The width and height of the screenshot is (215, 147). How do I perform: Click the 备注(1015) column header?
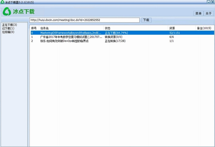point(205,28)
